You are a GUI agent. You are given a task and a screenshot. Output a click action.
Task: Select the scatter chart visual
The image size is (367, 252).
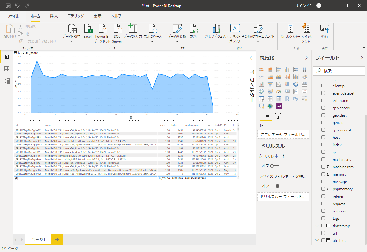pyautogui.click(x=278, y=84)
